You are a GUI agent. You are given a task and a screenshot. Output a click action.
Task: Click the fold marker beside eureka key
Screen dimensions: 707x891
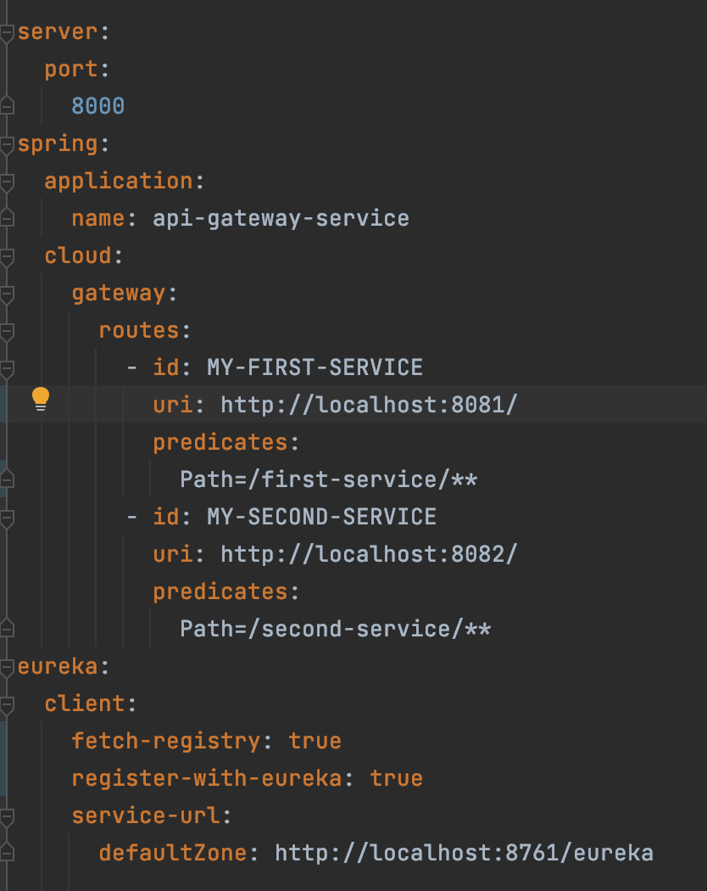pyautogui.click(x=7, y=666)
